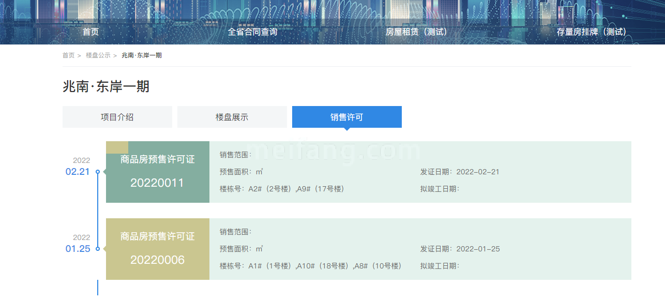Viewport: 665px width, 300px height.
Task: Switch to the 项目介绍 tab
Action: (x=117, y=117)
